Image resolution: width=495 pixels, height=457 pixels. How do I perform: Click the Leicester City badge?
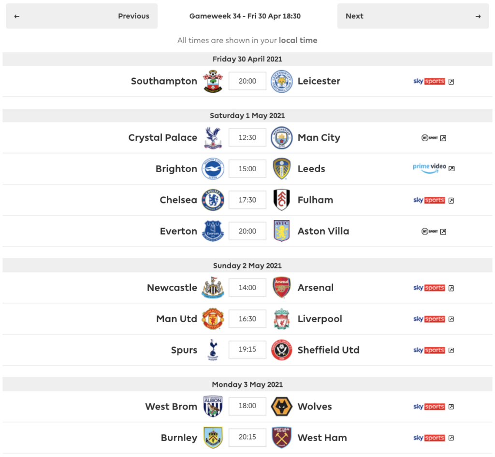281,81
